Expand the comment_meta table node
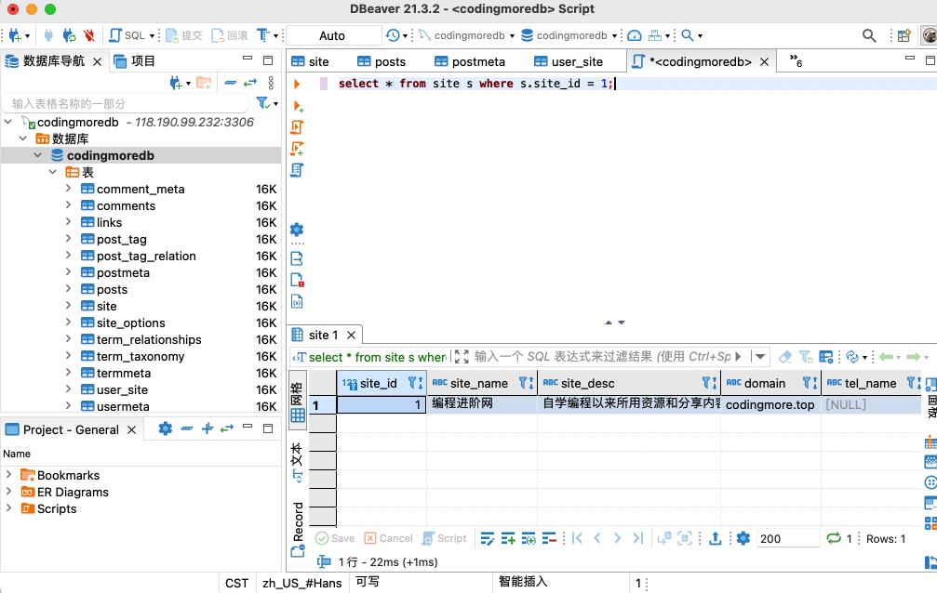This screenshot has width=937, height=593. point(69,189)
